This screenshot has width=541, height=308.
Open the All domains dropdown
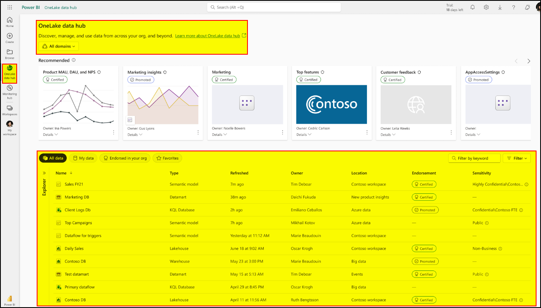click(59, 46)
